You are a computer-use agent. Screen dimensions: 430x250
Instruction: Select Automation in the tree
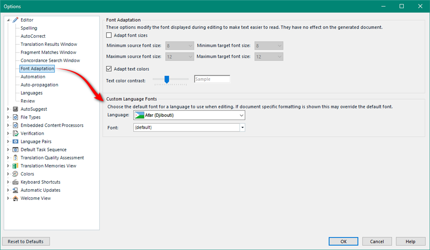pos(33,76)
